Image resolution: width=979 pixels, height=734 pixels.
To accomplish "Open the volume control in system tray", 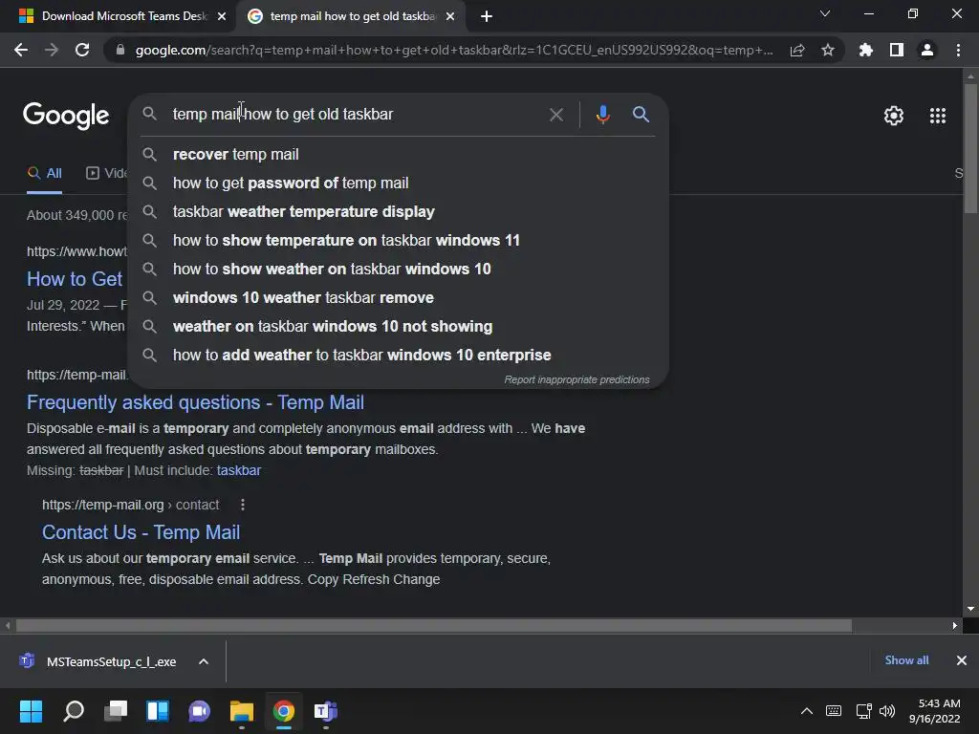I will (886, 711).
